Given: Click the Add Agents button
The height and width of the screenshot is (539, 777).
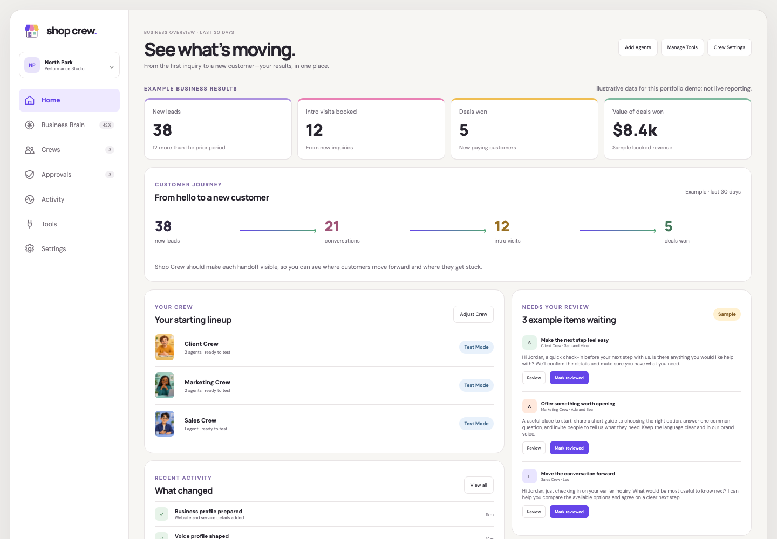Looking at the screenshot, I should tap(638, 47).
